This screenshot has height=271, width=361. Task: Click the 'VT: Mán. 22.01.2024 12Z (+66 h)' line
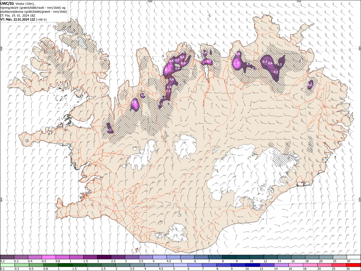[23, 19]
